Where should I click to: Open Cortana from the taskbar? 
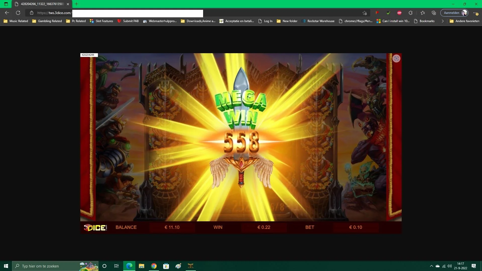(x=104, y=266)
